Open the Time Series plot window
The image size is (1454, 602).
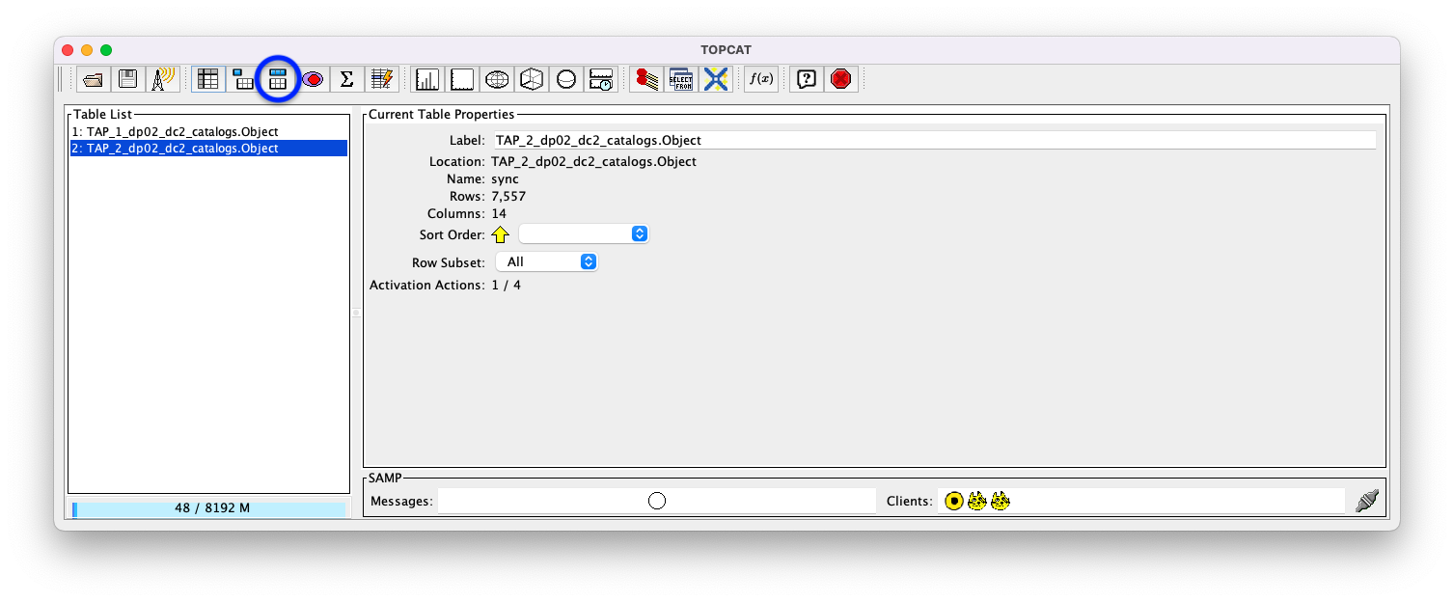coord(601,78)
